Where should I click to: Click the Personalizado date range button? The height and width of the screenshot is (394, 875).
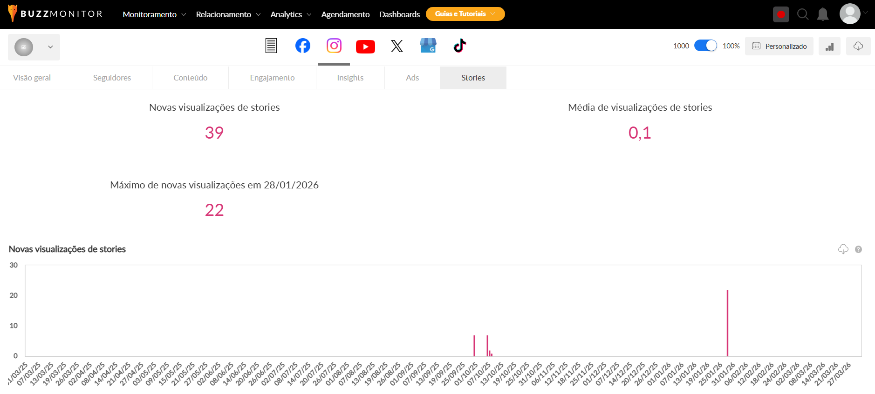tap(779, 46)
